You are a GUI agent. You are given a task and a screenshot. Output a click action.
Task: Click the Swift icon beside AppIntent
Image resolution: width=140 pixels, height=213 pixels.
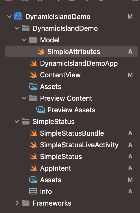click(33, 168)
